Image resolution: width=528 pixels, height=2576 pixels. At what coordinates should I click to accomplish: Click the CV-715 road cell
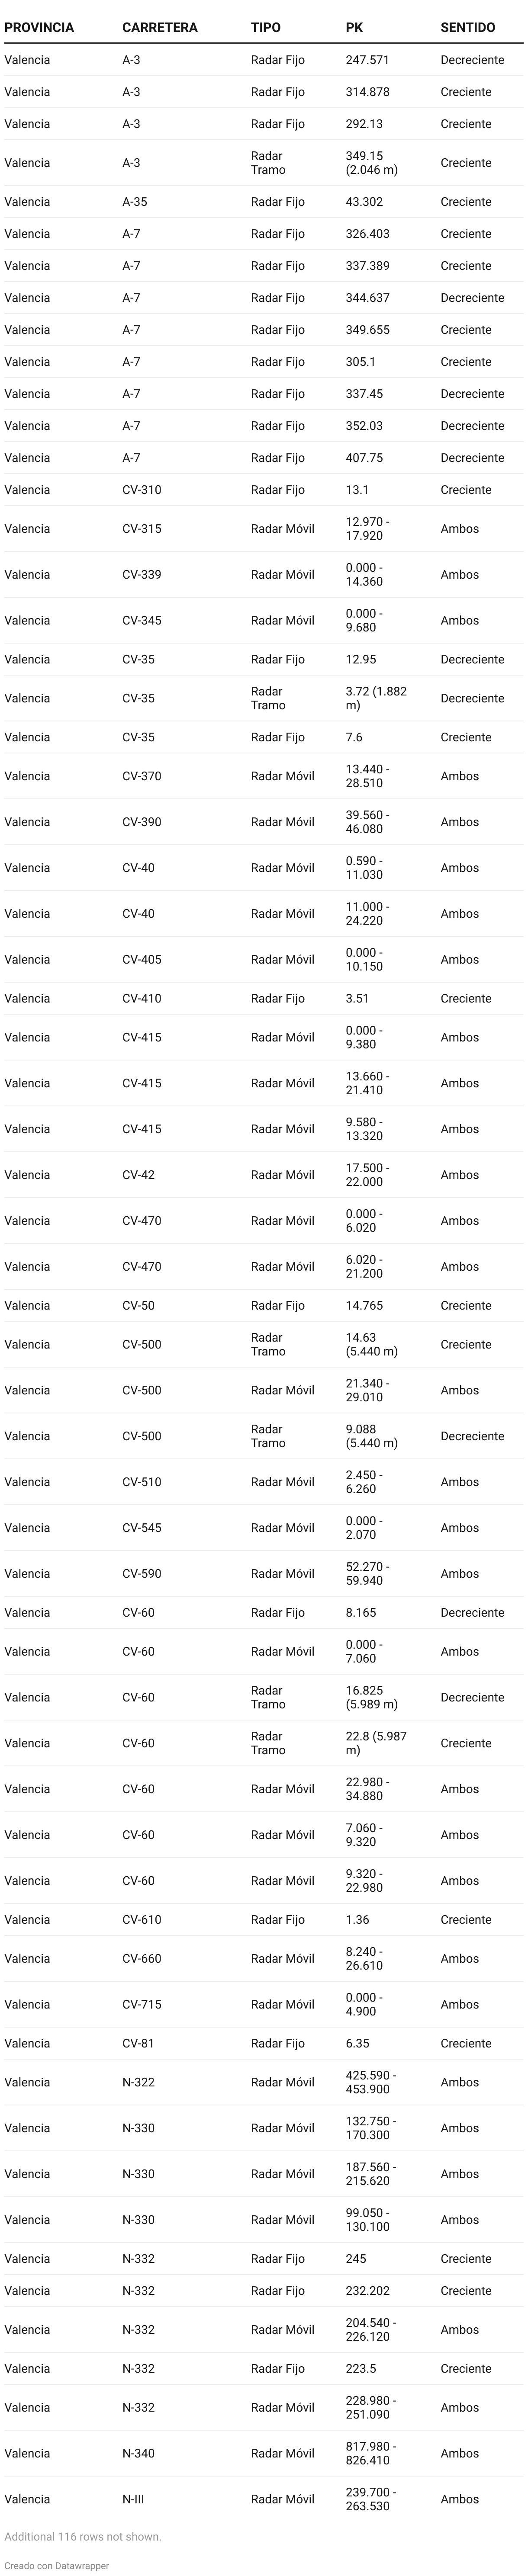(142, 2004)
